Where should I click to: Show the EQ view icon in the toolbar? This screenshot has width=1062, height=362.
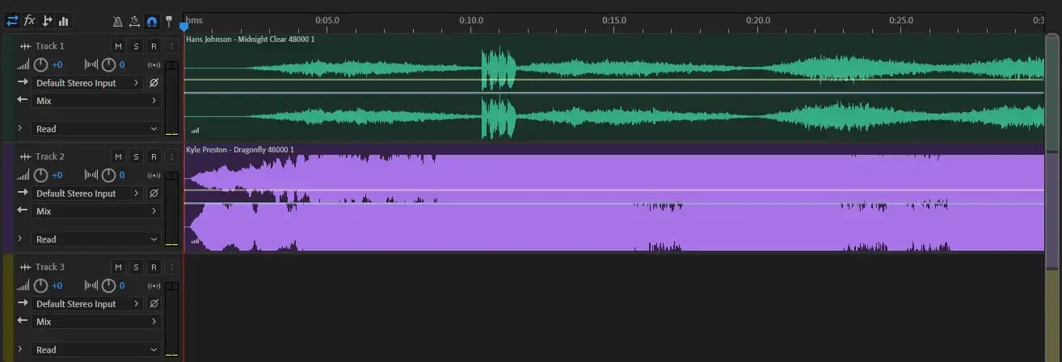(64, 20)
